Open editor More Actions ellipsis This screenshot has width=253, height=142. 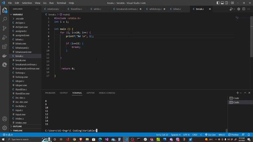(249, 9)
